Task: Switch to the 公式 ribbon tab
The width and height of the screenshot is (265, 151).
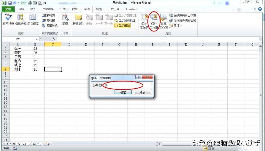Action: click(x=63, y=9)
